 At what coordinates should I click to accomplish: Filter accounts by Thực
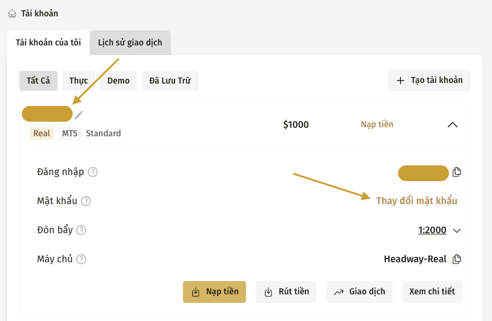pos(78,81)
